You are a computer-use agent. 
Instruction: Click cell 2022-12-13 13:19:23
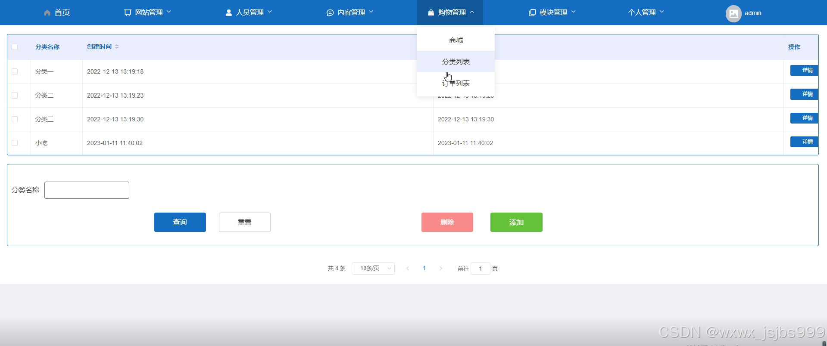point(115,95)
